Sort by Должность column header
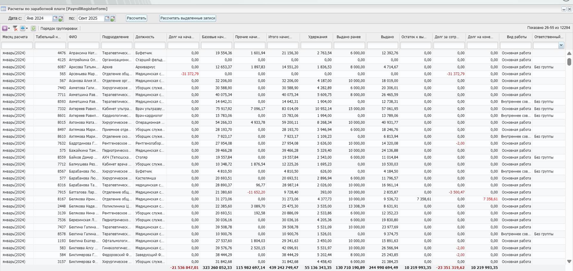573x271 pixels. [x=150, y=37]
